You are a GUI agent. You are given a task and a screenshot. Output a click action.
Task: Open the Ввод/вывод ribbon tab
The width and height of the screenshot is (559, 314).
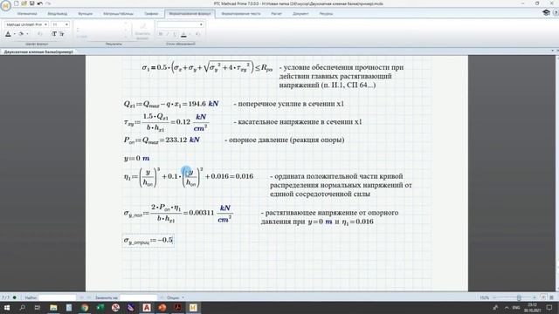click(57, 14)
